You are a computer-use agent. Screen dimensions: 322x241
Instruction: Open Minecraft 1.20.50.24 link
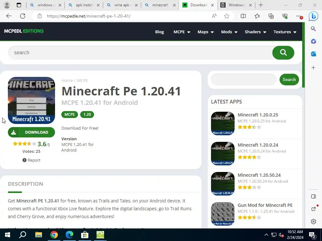pyautogui.click(x=259, y=175)
